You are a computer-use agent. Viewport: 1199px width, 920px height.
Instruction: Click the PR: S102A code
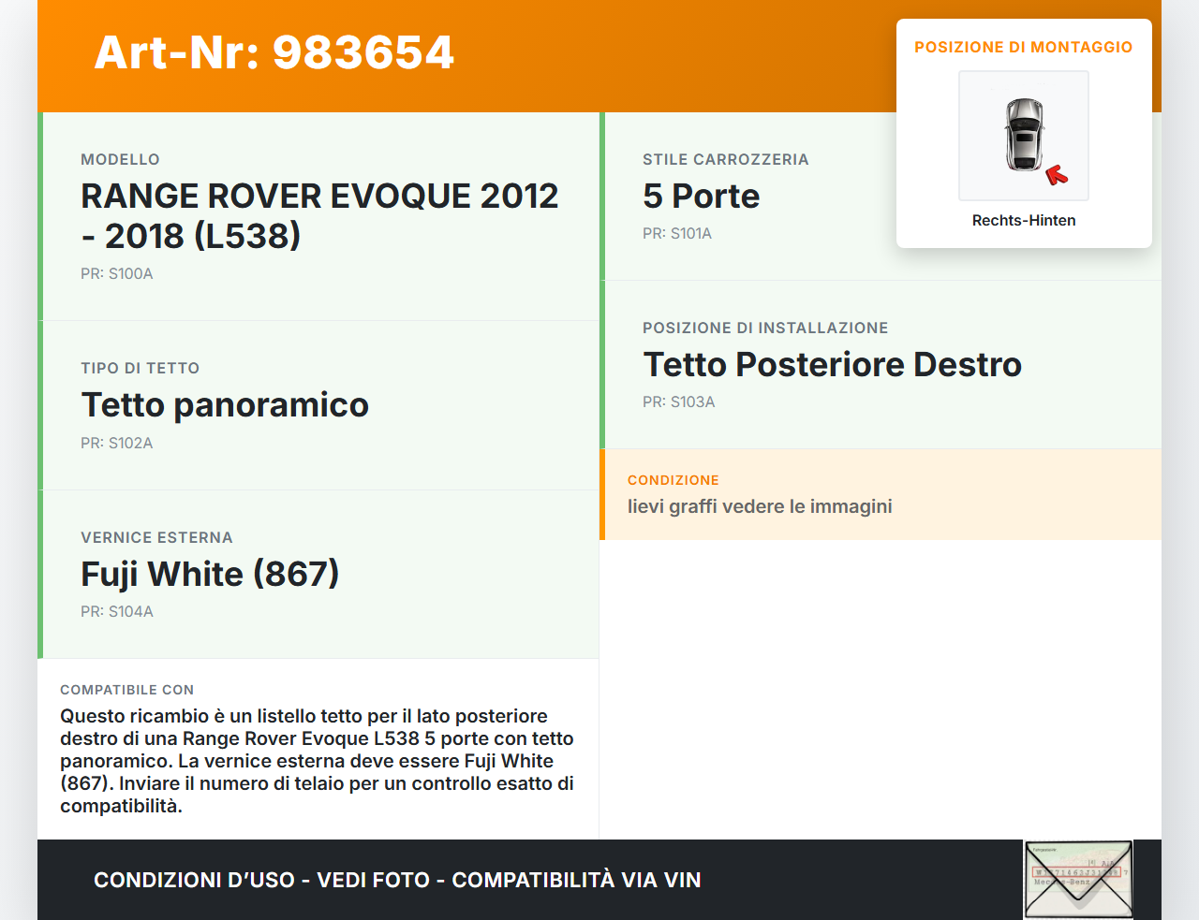[x=117, y=443]
